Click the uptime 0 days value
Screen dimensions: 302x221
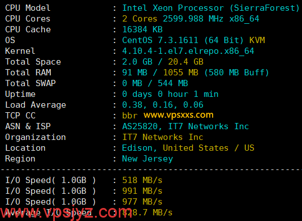pyautogui.click(x=170, y=94)
